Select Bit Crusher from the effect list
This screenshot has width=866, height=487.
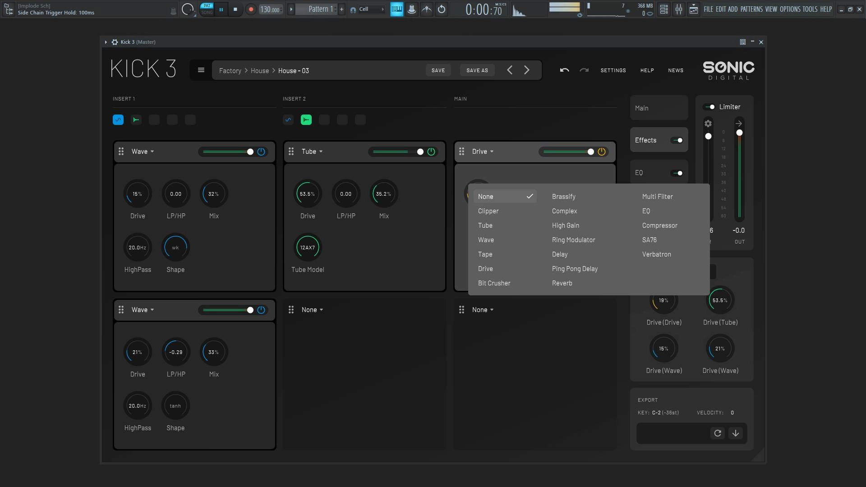494,283
